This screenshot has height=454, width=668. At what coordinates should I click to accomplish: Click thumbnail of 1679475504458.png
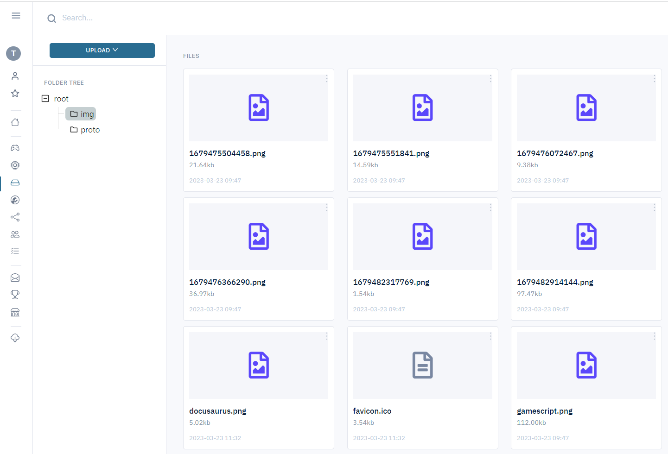click(259, 108)
